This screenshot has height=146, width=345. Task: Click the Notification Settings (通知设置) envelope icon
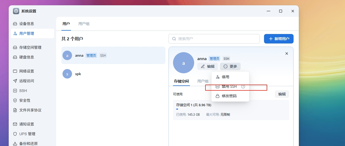point(15,124)
